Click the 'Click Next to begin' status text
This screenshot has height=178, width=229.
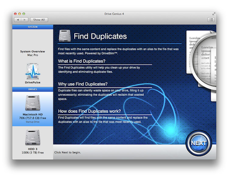tap(67, 152)
